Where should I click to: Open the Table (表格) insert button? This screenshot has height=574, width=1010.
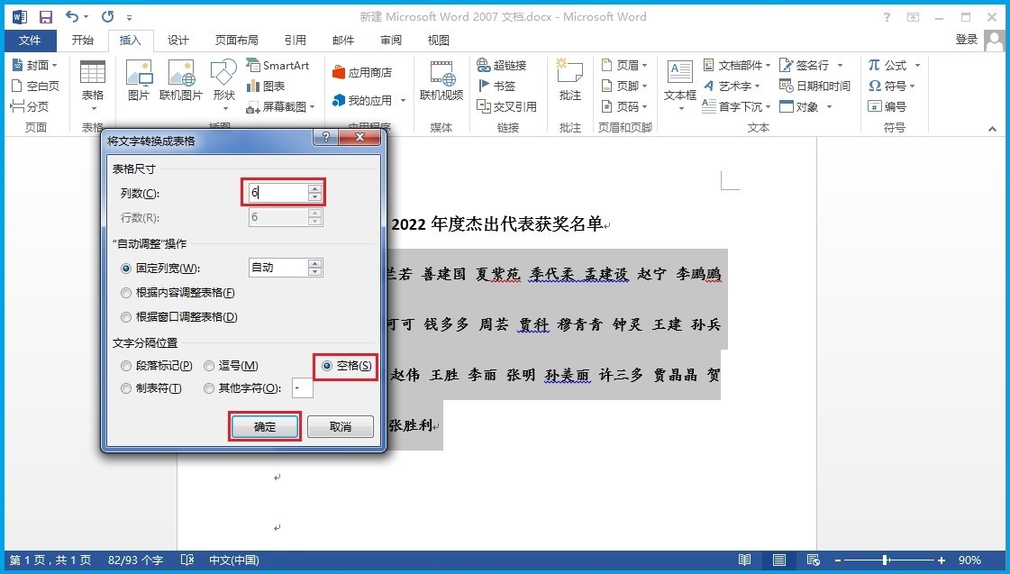93,85
